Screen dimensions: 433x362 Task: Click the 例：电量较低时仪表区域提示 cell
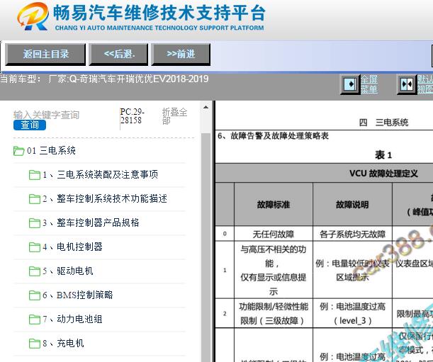click(x=352, y=270)
